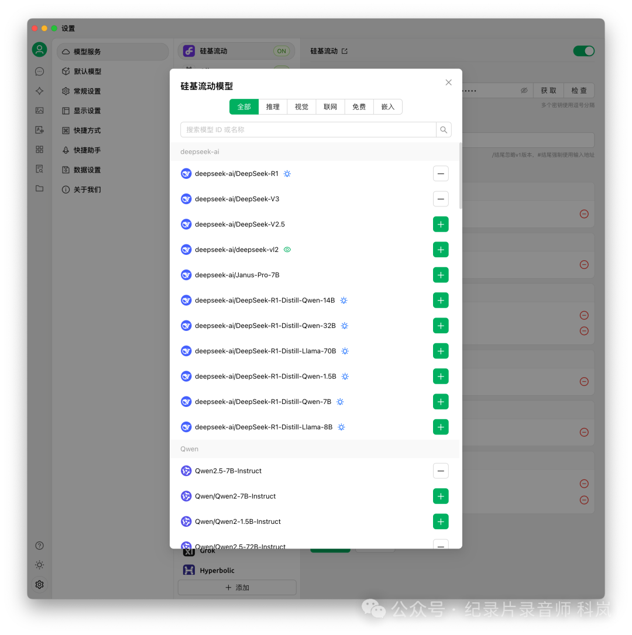Click the Qwen logo beside Qwen2.5-7B-Instruct
Screen dimensions: 632x635
coord(186,471)
